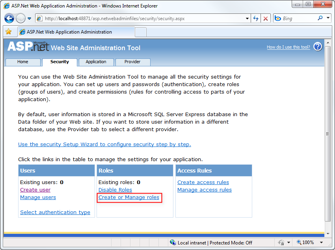335x250 pixels.
Task: Click the Manage access rules link
Action: point(205,190)
